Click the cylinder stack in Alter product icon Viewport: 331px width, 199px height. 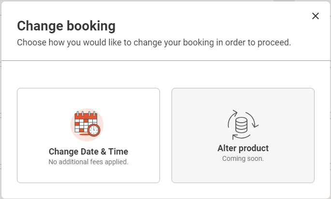tap(241, 125)
